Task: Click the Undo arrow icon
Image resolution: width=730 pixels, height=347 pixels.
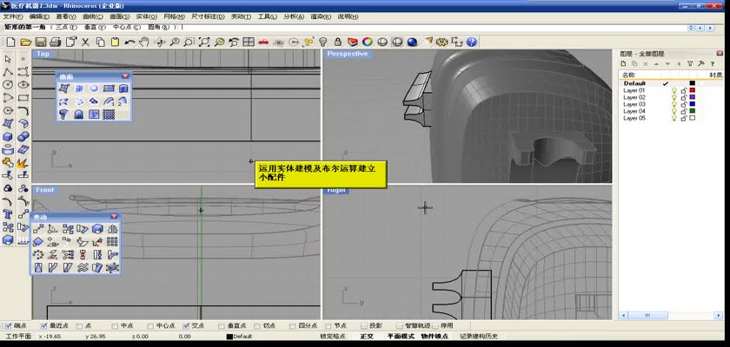Action: pyautogui.click(x=130, y=42)
